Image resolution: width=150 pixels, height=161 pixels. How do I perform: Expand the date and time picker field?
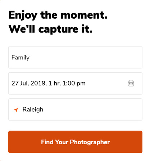coord(75,83)
